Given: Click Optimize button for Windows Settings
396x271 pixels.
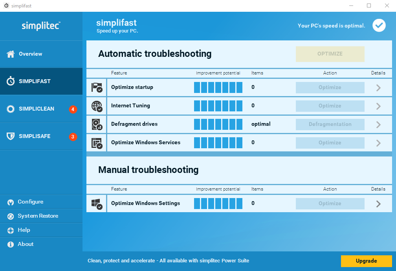Looking at the screenshot, I should pos(330,204).
